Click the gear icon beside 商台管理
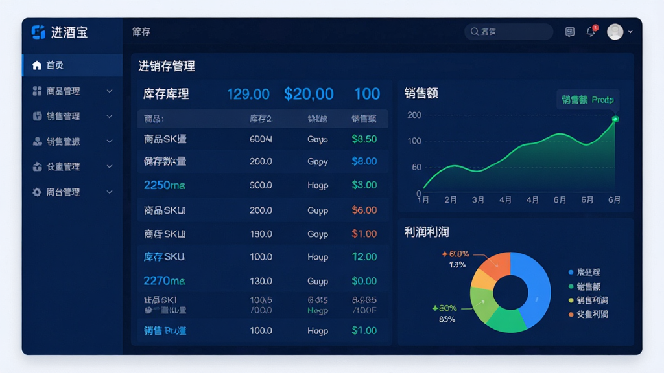The width and height of the screenshot is (664, 373). pyautogui.click(x=37, y=192)
